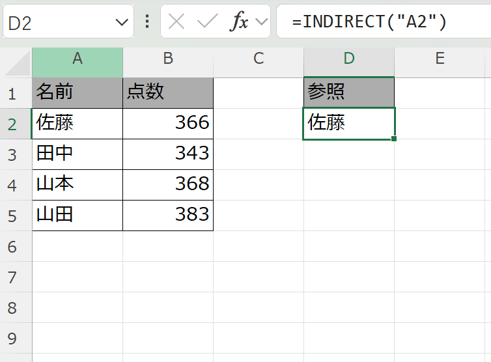Click the Cancel X icon in formula bar
This screenshot has width=491, height=362.
coord(176,22)
